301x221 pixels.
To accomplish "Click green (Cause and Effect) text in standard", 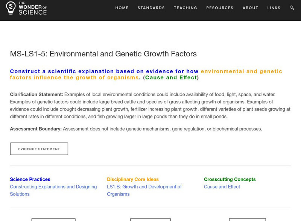I will [x=171, y=78].
